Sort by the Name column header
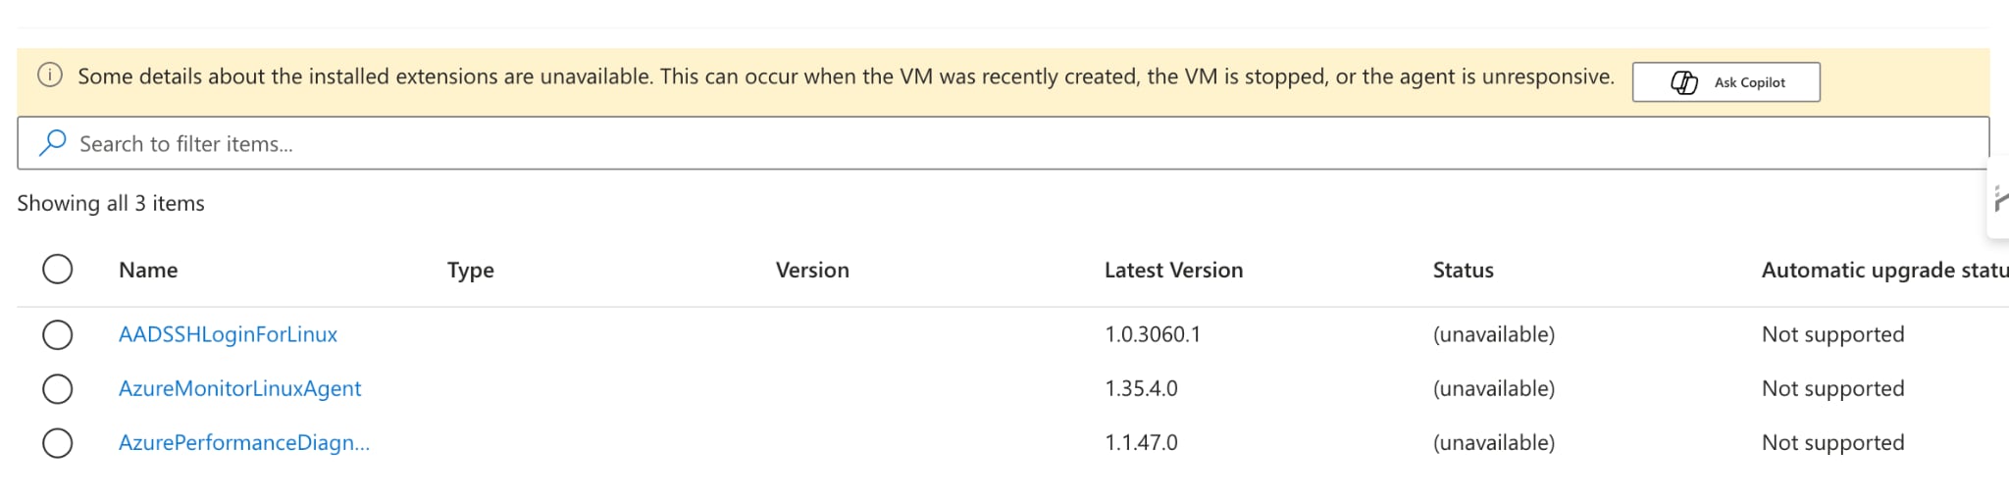Image resolution: width=2009 pixels, height=499 pixels. (x=148, y=270)
